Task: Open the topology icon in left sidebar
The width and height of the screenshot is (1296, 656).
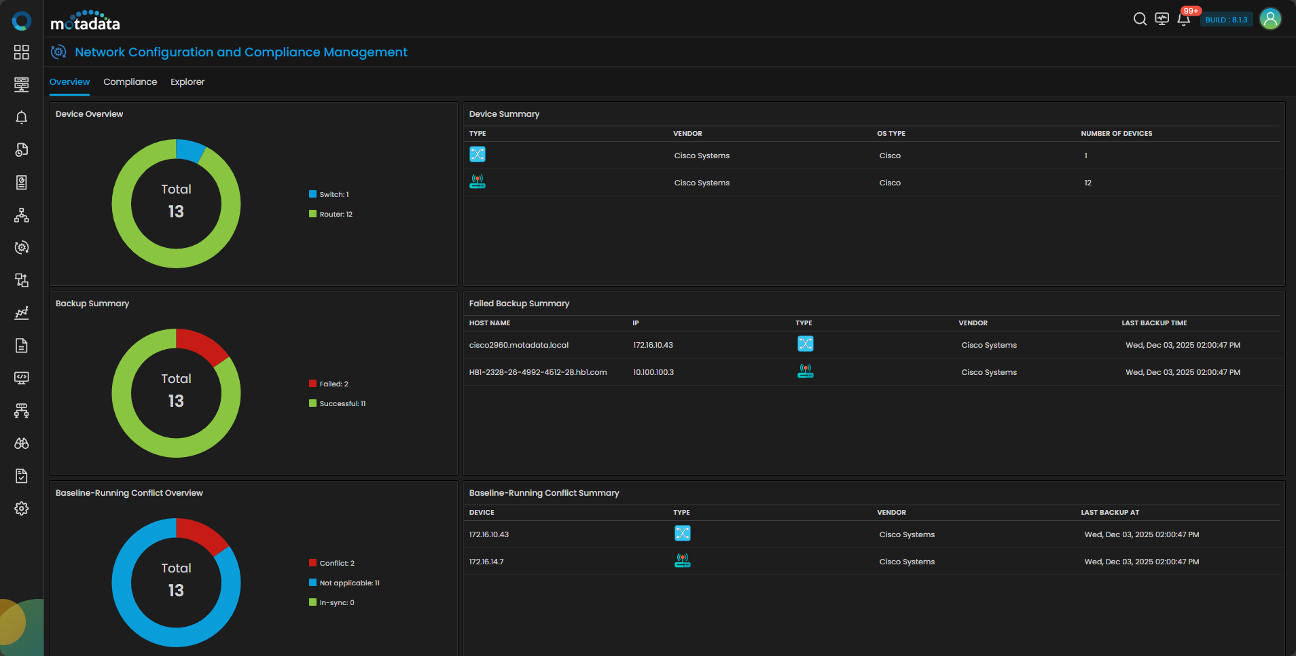Action: (22, 215)
